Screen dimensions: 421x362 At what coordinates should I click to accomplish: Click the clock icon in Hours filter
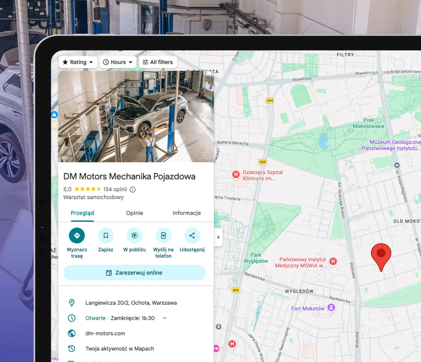(106, 62)
